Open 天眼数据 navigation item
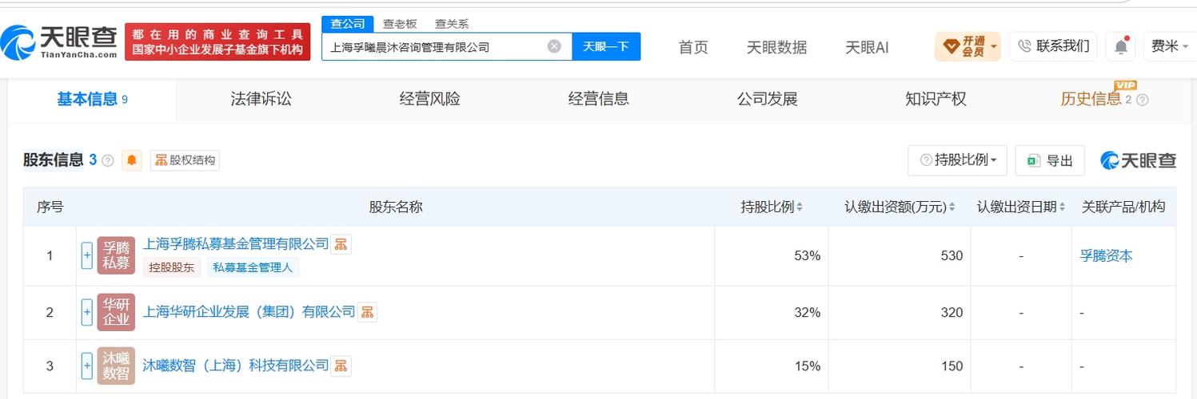 pyautogui.click(x=776, y=47)
